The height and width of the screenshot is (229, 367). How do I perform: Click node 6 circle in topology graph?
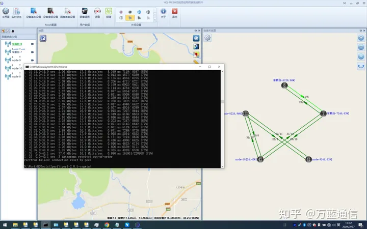[284, 85]
